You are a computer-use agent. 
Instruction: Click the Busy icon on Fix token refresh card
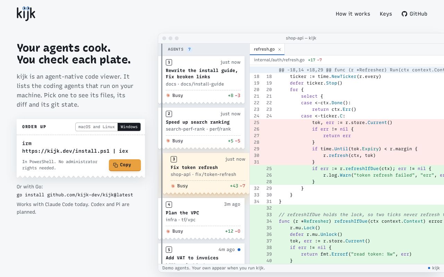coord(173,186)
